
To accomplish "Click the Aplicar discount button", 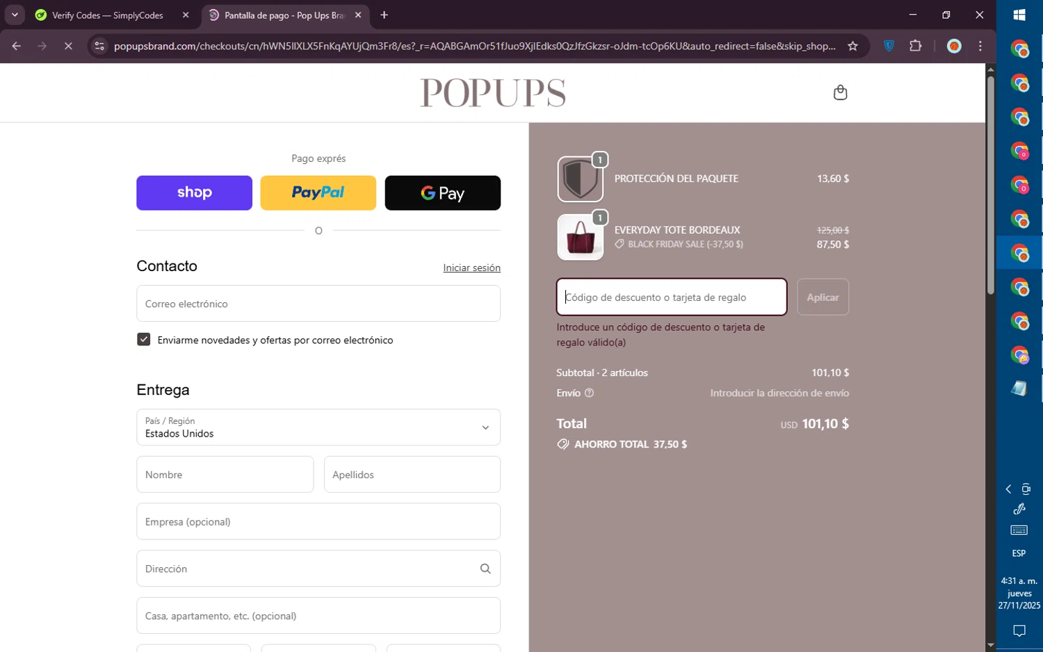I will tap(823, 297).
